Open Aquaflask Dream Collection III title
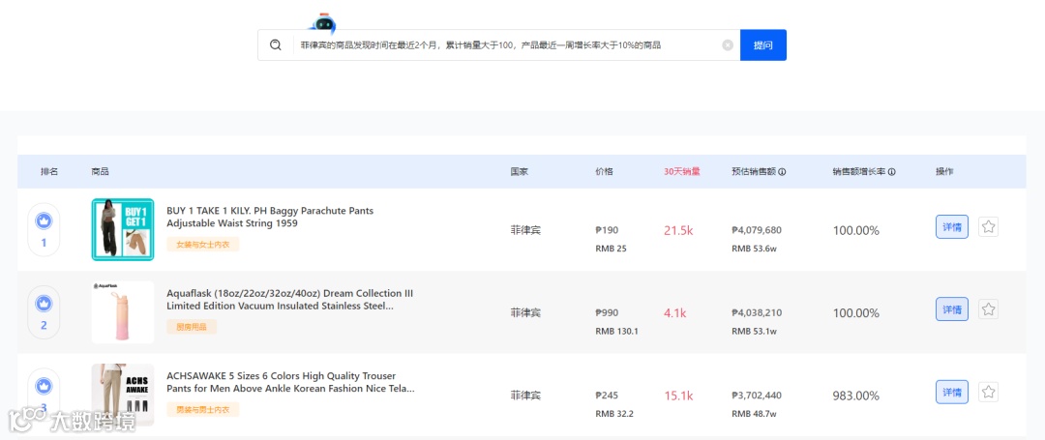The width and height of the screenshot is (1045, 440). pos(290,300)
